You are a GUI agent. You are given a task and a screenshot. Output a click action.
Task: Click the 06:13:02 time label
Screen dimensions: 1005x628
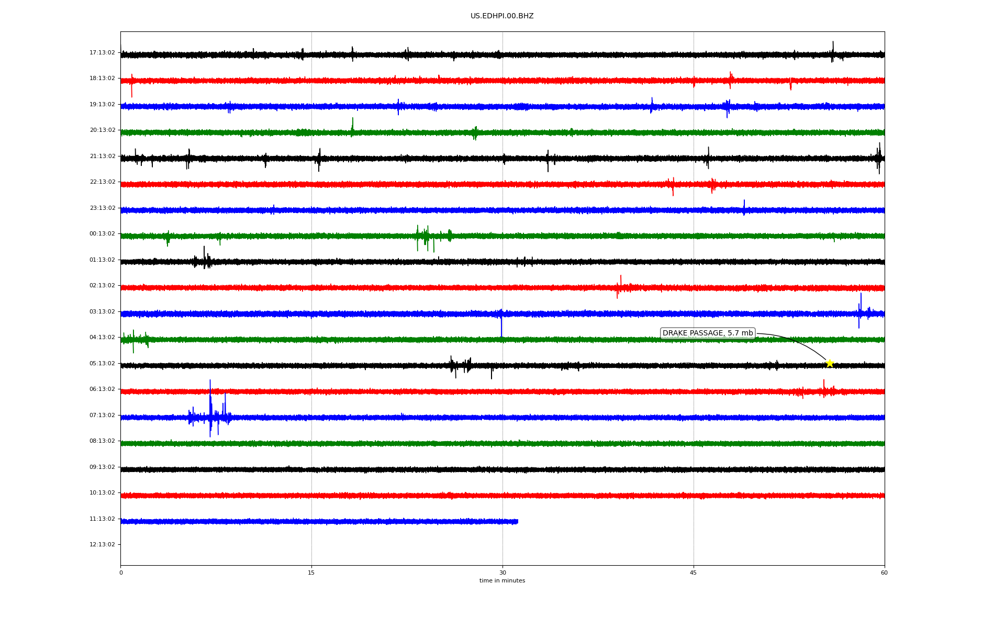click(x=102, y=389)
